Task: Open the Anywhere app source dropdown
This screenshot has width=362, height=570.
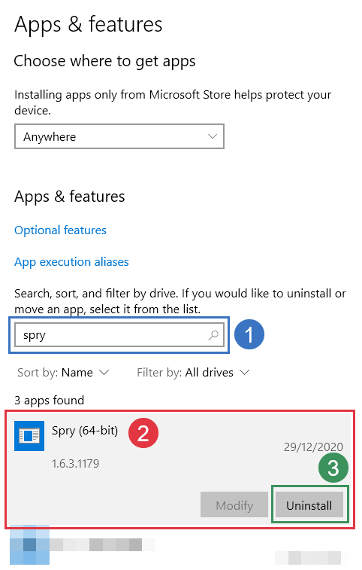Action: (119, 136)
